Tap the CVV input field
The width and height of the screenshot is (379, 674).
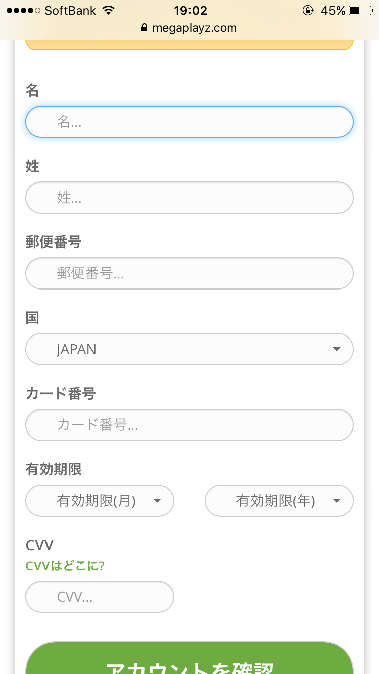100,597
